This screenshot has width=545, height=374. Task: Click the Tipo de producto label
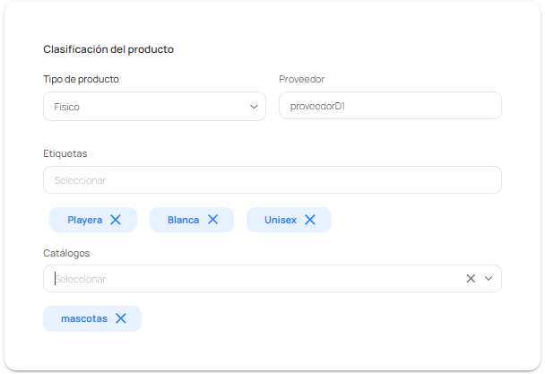pyautogui.click(x=81, y=79)
